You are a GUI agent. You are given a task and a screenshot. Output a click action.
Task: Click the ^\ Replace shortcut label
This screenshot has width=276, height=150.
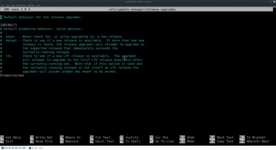pos(69,141)
